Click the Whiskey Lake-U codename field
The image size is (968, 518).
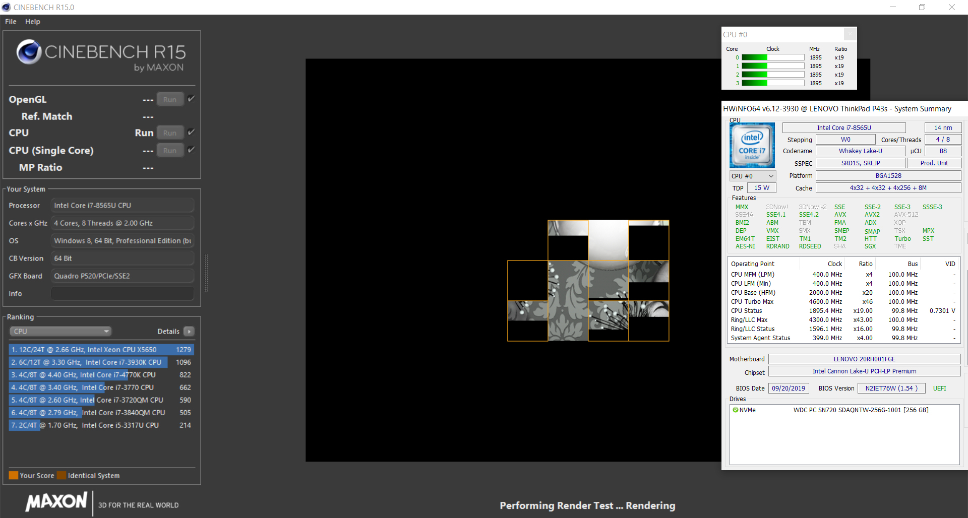click(x=861, y=151)
